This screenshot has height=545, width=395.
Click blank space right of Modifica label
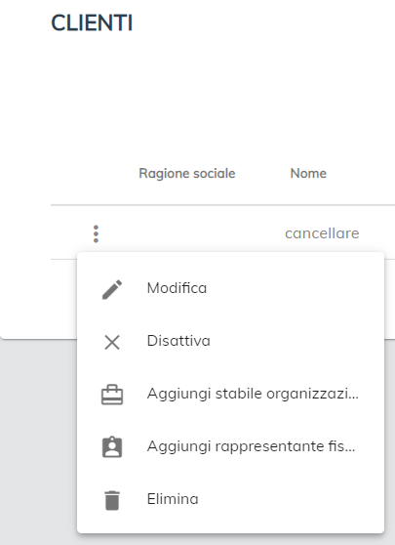tap(296, 288)
